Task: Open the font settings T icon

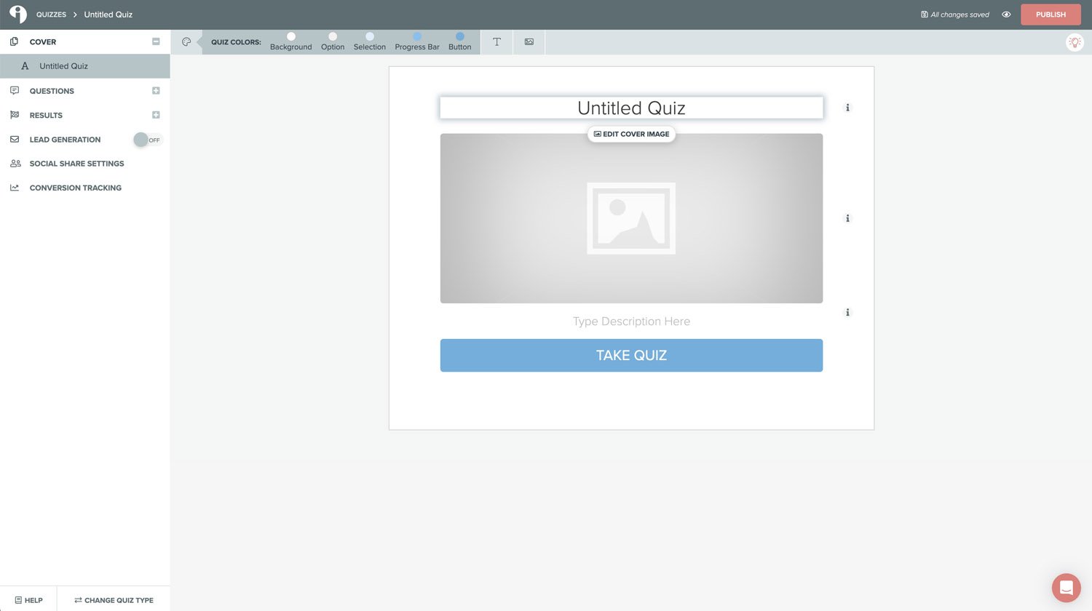Action: [496, 42]
